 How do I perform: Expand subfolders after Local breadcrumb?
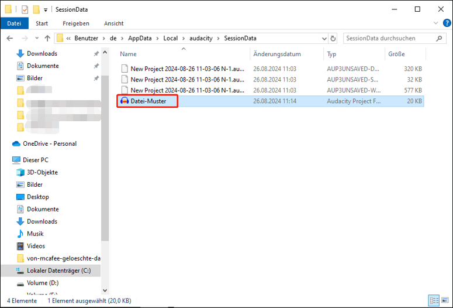point(184,38)
